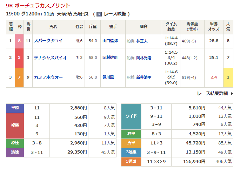Click the 3連単 payout label
This screenshot has height=169, width=240.
(x=131, y=161)
